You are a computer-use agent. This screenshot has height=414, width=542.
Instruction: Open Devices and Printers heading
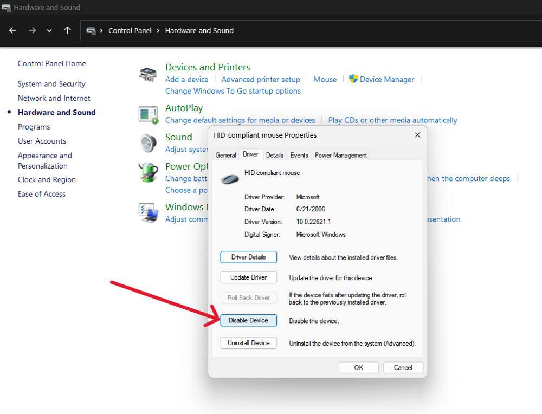point(208,67)
